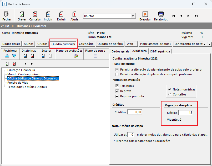
Task: Click the disabled Setores page icon
Action: pyautogui.click(x=50, y=56)
